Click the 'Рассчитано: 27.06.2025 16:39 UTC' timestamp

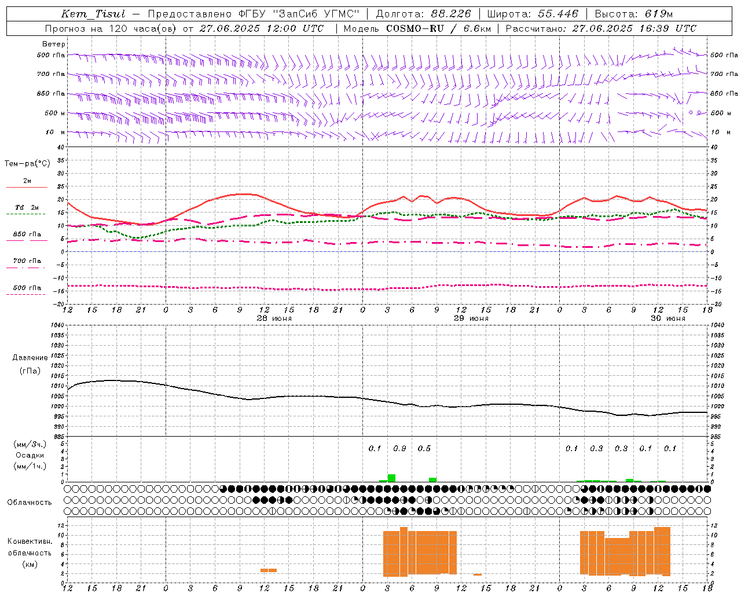click(x=601, y=28)
